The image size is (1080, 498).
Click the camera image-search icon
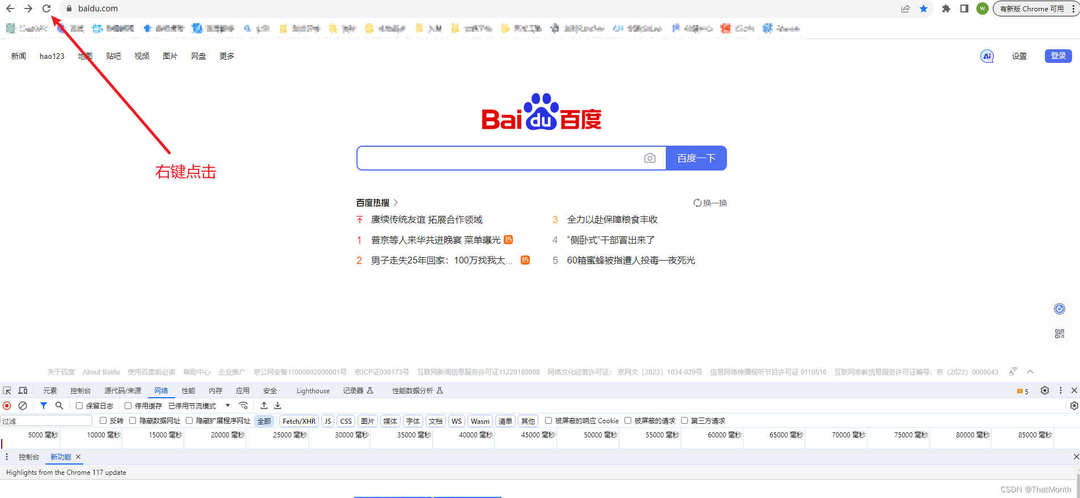650,158
